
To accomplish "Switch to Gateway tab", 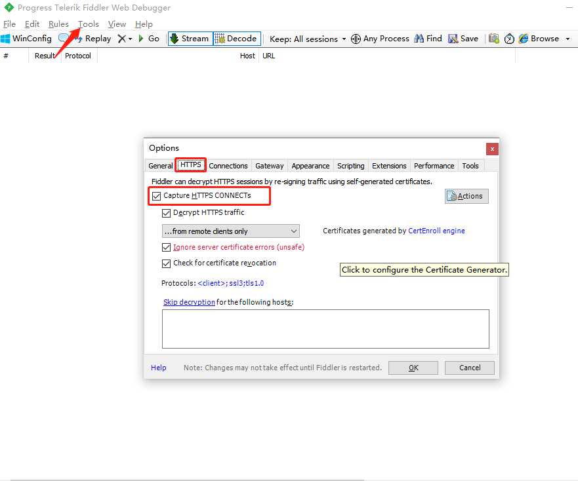I will coord(270,166).
